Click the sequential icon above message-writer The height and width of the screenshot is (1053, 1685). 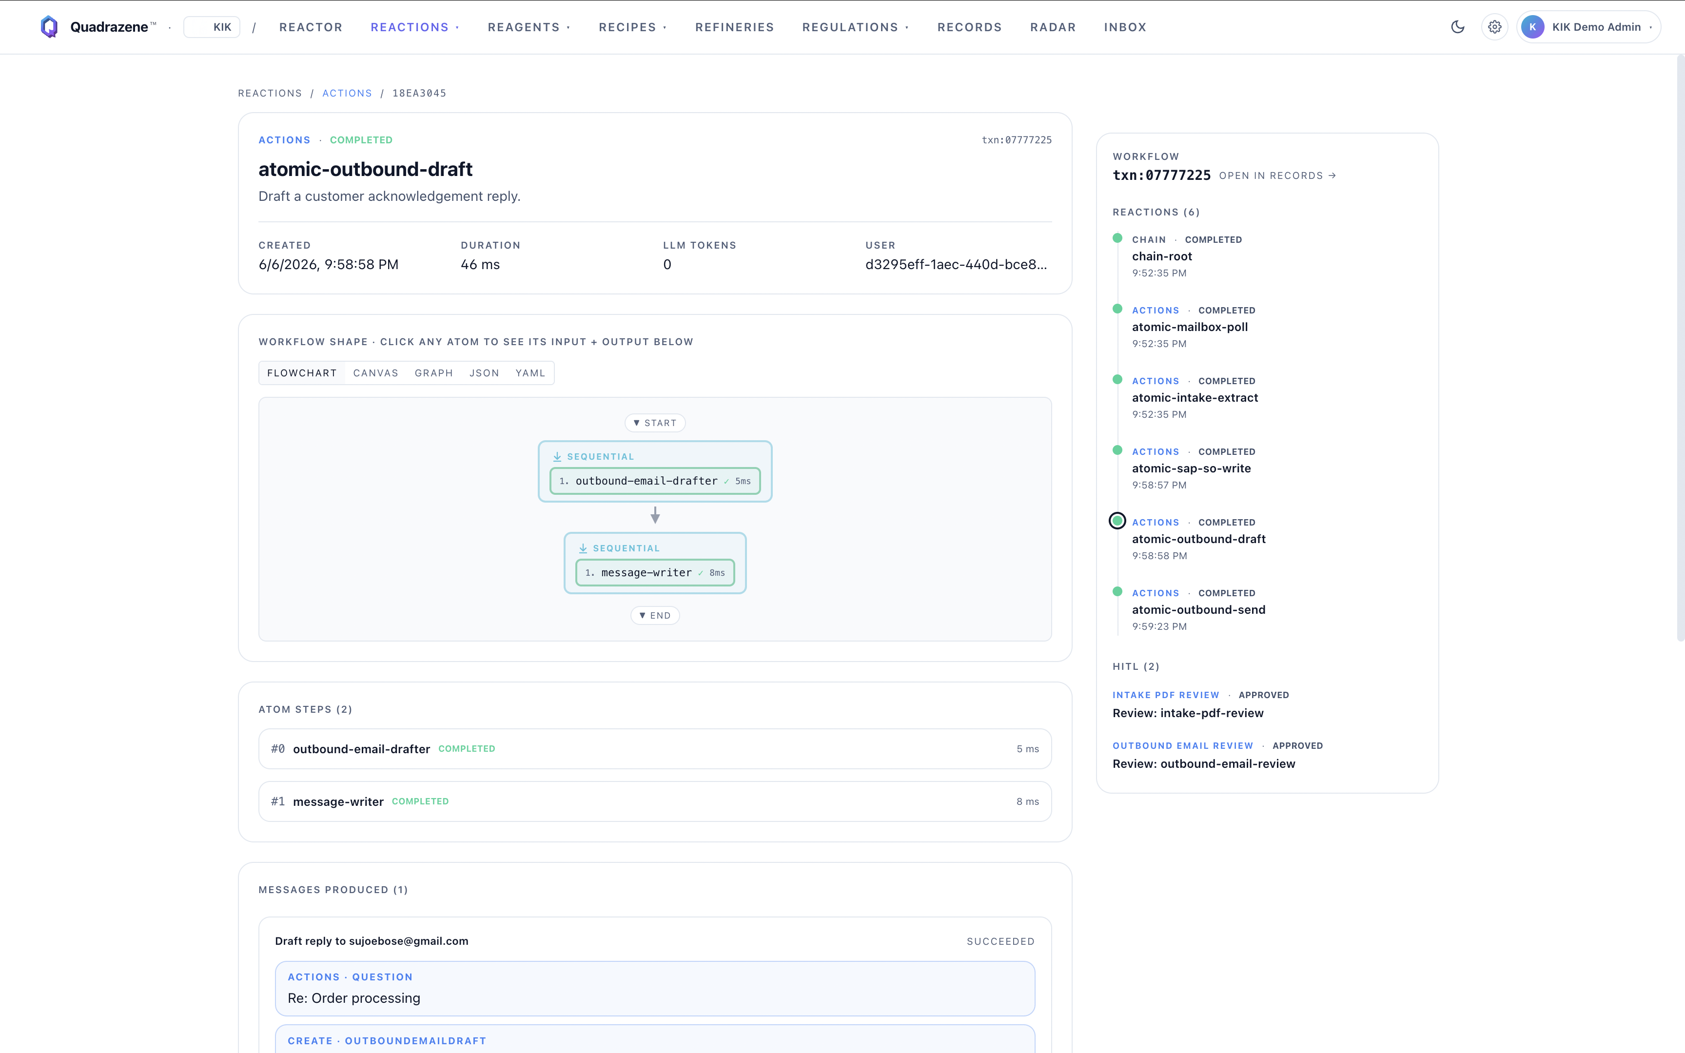click(x=583, y=549)
